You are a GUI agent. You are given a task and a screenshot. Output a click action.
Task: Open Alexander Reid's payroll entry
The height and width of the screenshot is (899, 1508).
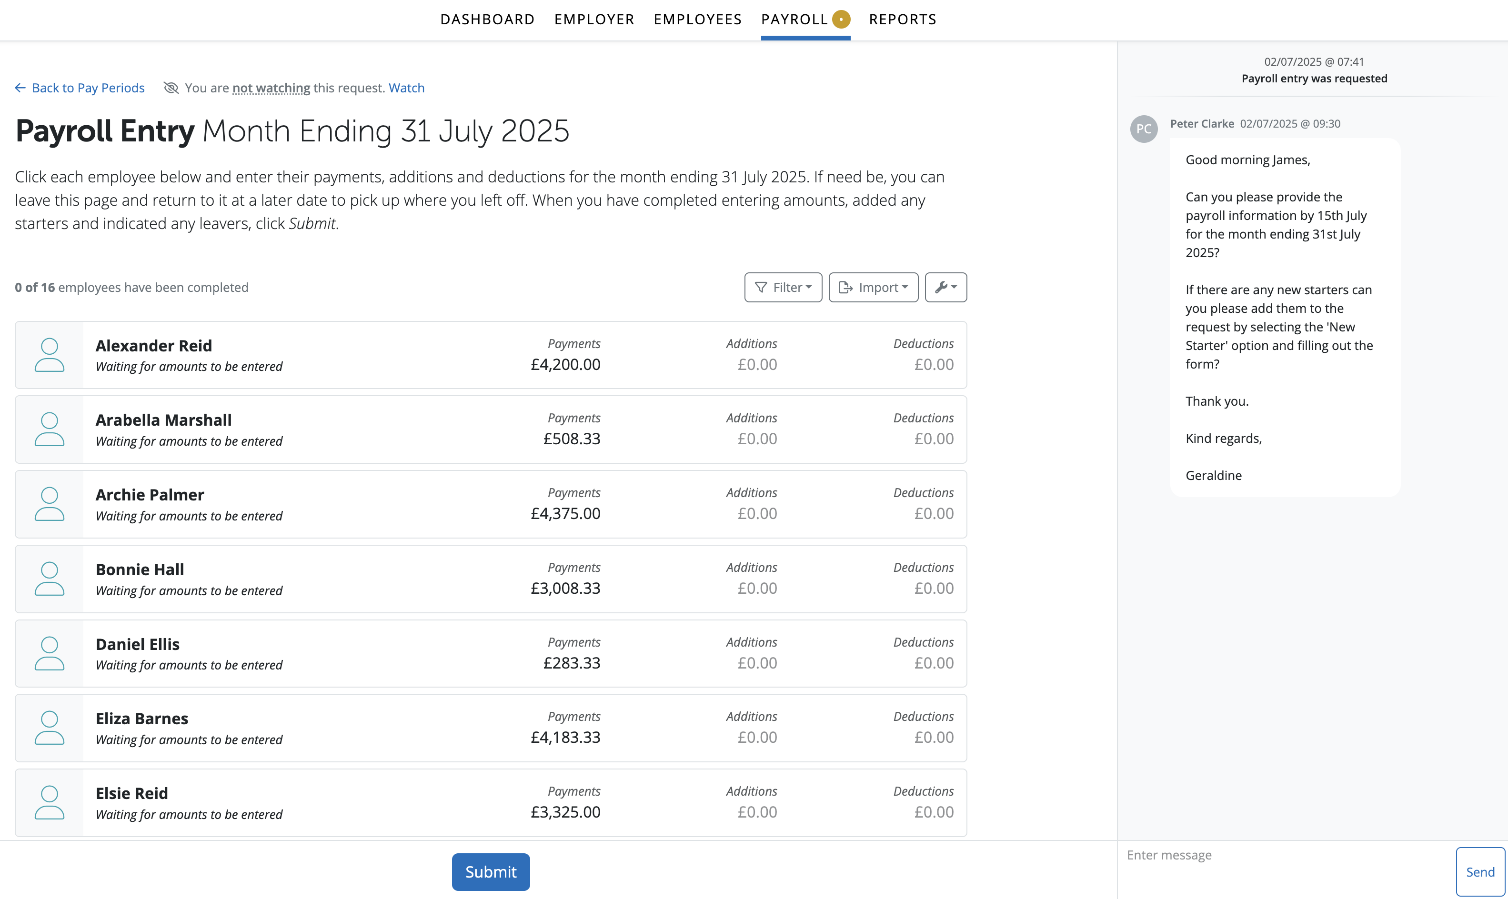click(x=491, y=355)
